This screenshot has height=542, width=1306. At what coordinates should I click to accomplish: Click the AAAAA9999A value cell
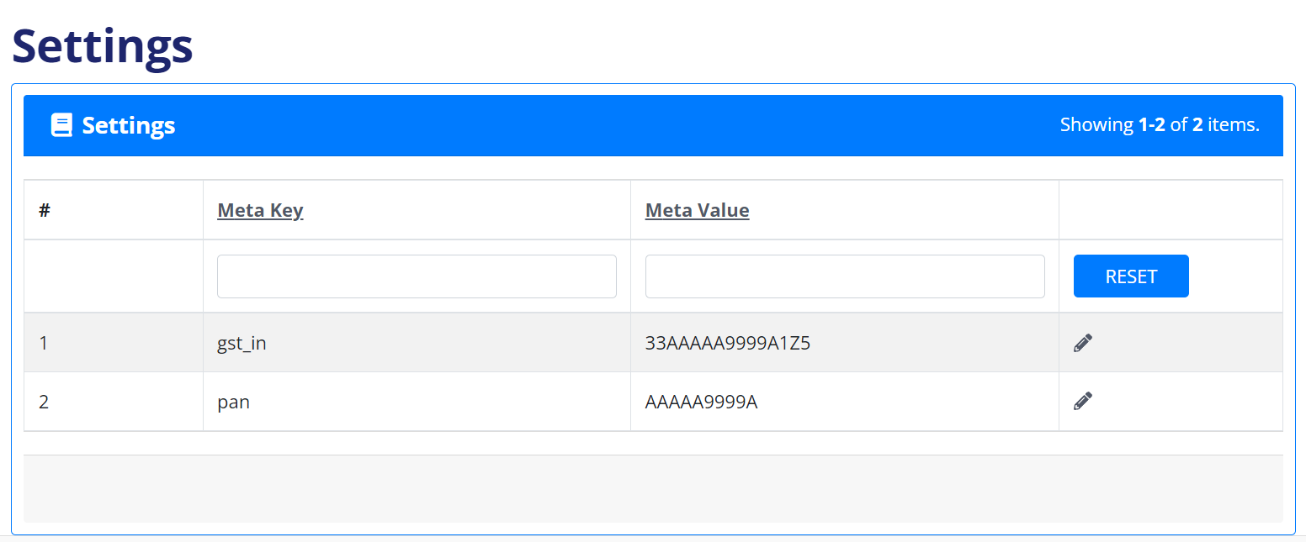701,402
